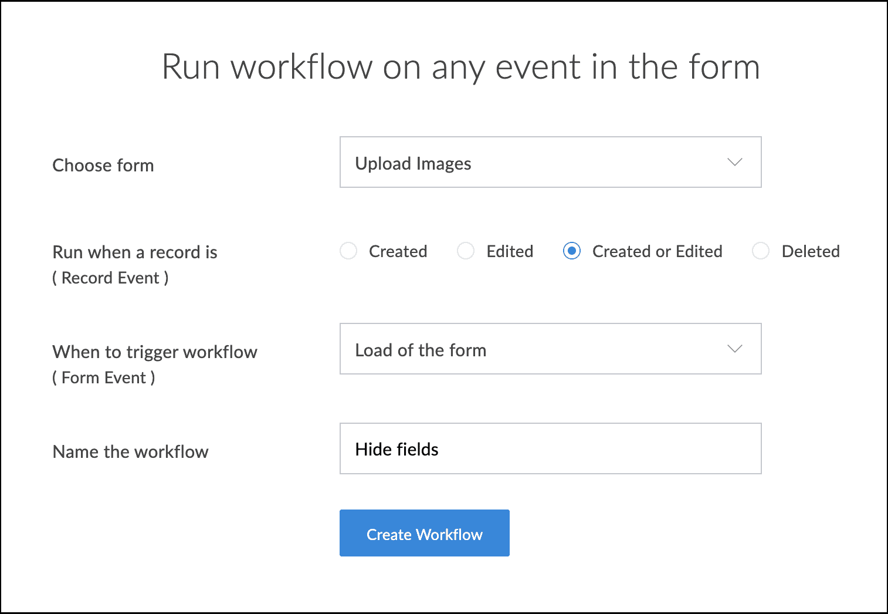888x614 pixels.
Task: Click the chevron arrow in the Upload Images box
Action: [734, 163]
